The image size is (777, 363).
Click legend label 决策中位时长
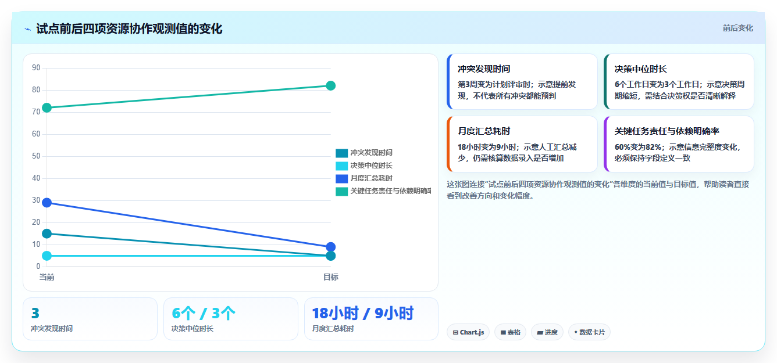coord(371,166)
